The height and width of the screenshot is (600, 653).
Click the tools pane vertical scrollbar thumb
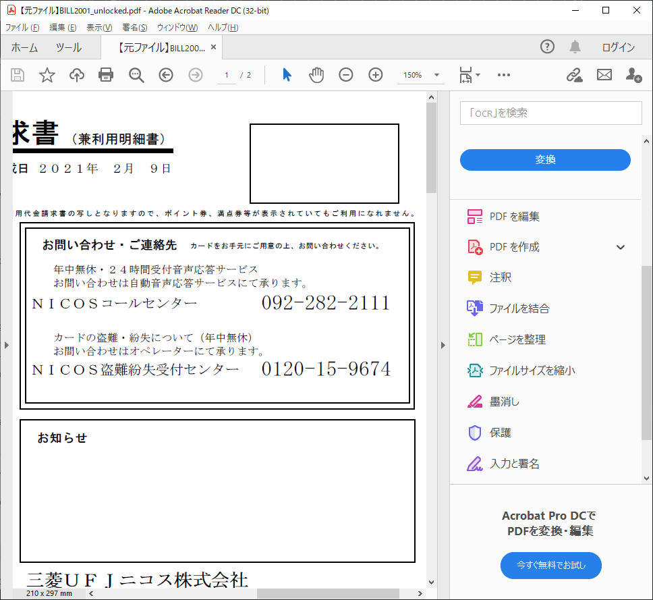pyautogui.click(x=646, y=352)
